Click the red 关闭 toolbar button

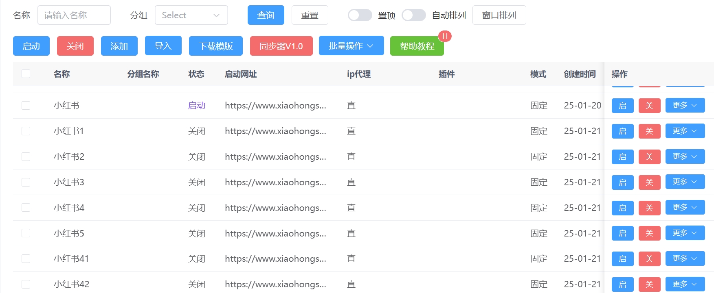[x=75, y=46]
